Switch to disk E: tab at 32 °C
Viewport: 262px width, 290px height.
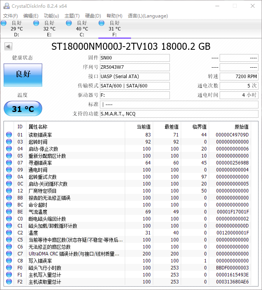pyautogui.click(x=49, y=29)
